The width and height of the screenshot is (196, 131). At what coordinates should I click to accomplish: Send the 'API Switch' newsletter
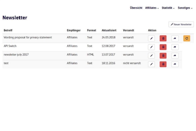(175, 47)
